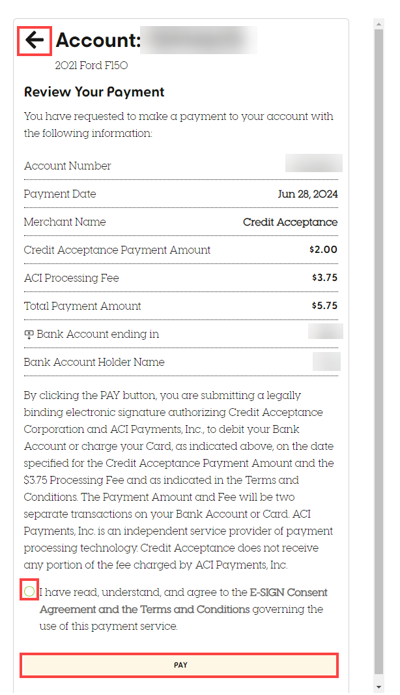
Task: Click the back arrow beside Account
Action: 35,40
